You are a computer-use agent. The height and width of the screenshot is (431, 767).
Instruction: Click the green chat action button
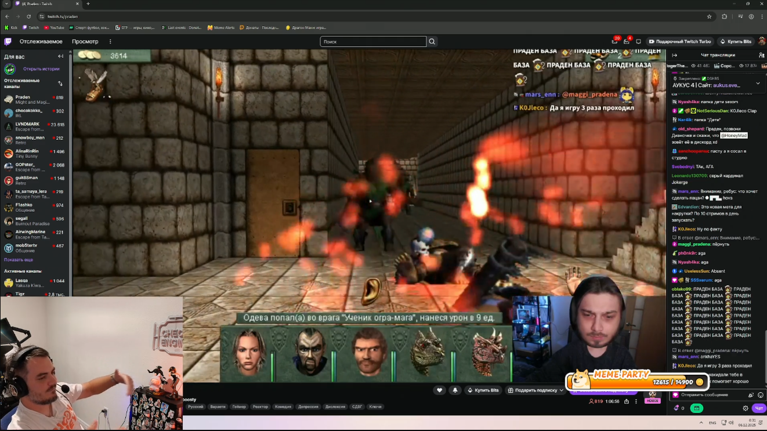tap(697, 408)
